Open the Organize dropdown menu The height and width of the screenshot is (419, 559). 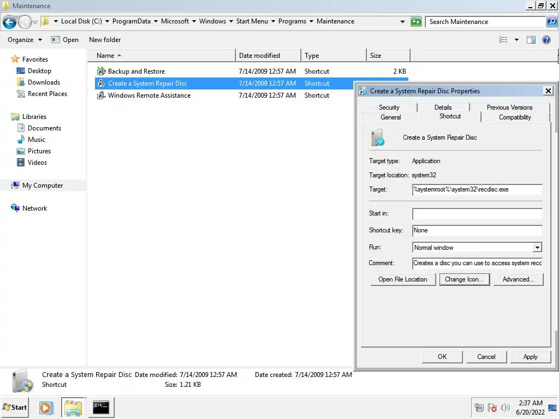click(25, 39)
